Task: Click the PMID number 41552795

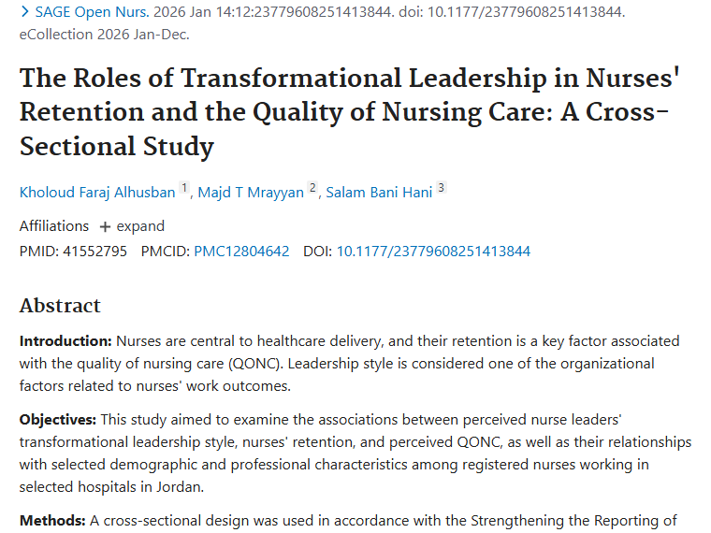Action: 94,252
